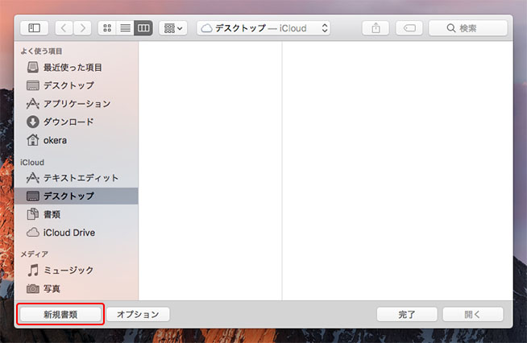Toggle the sidebar visibility button

click(34, 28)
